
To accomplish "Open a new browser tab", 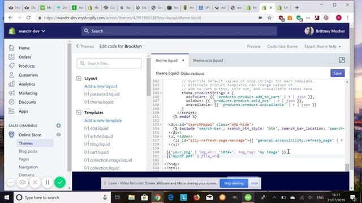I will 297,7.
